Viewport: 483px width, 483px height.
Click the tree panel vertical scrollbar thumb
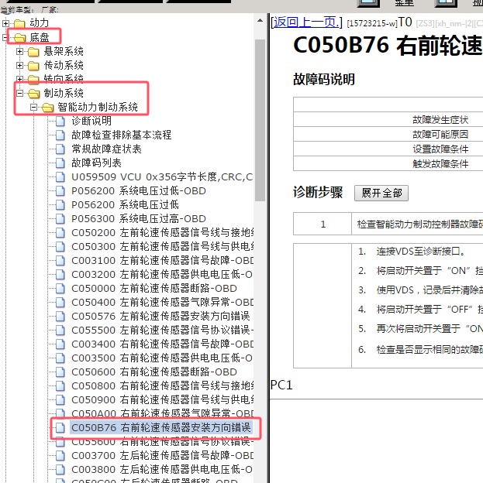pos(260,120)
